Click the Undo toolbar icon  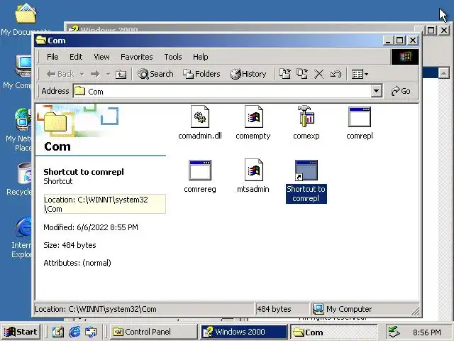(x=336, y=74)
